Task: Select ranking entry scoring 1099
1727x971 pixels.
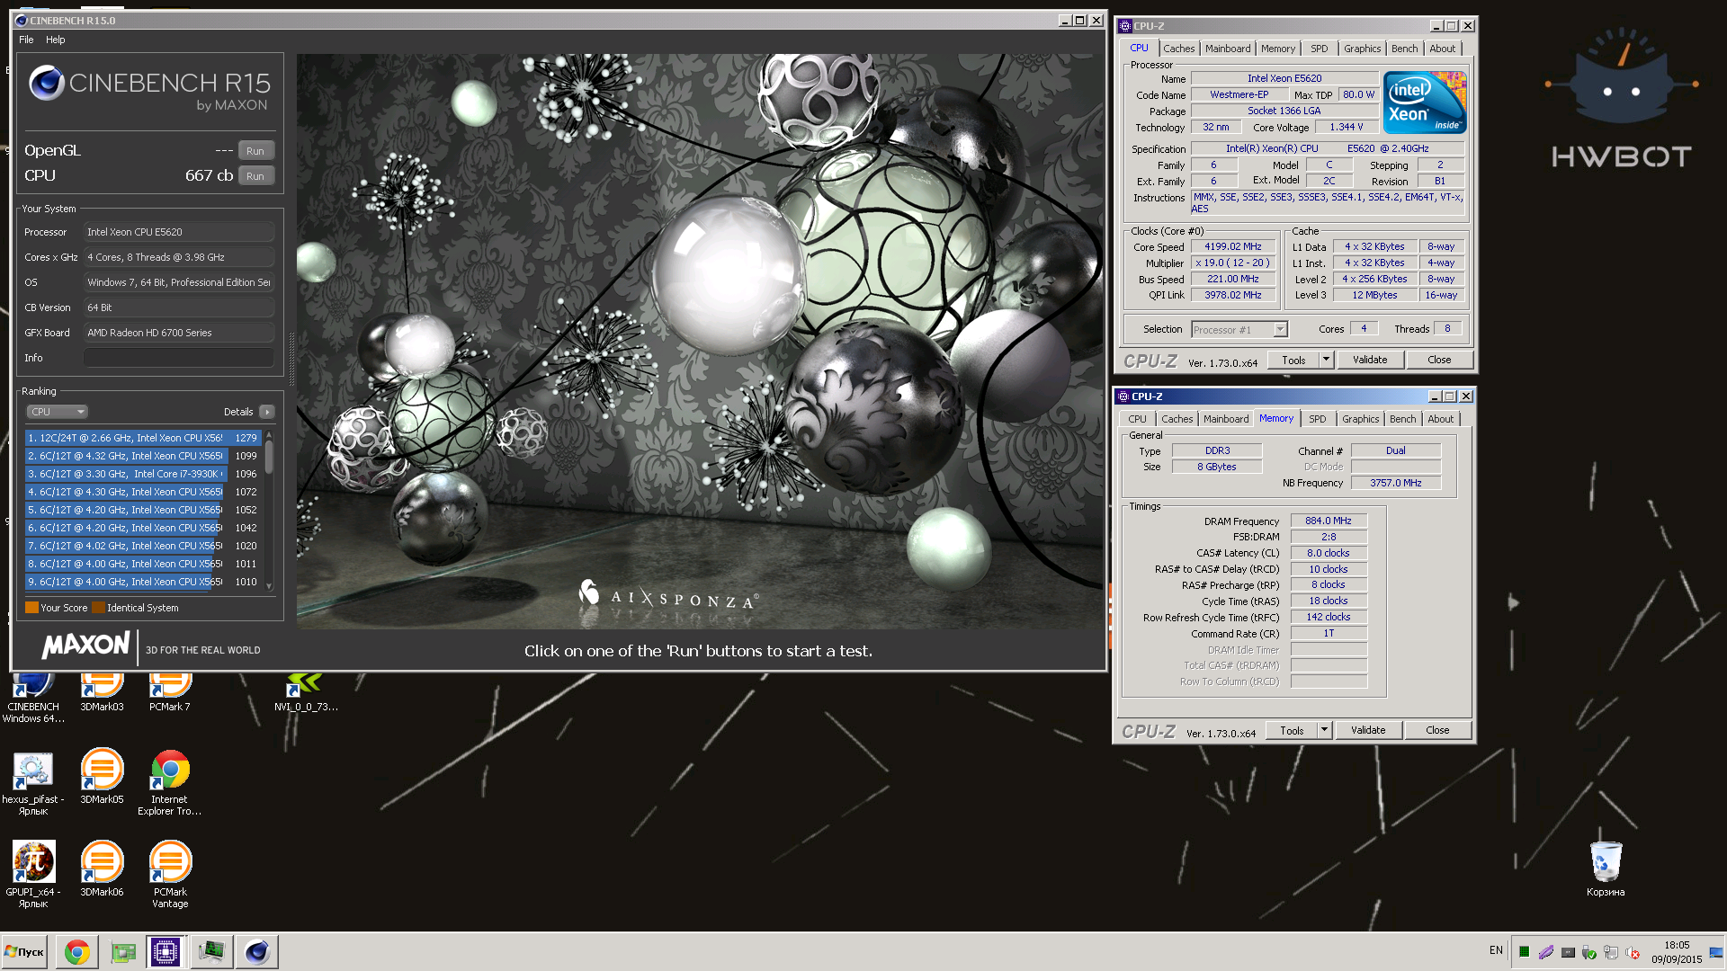Action: point(143,456)
